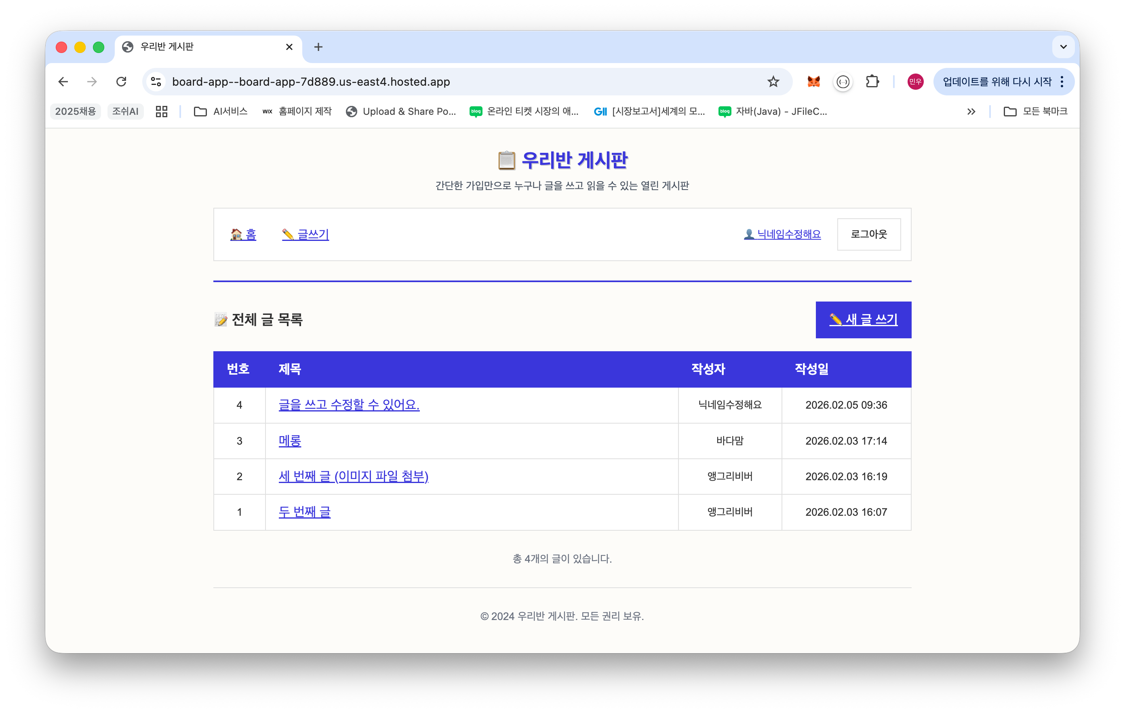
Task: Open the 모든 북마크 folder
Action: click(1035, 111)
